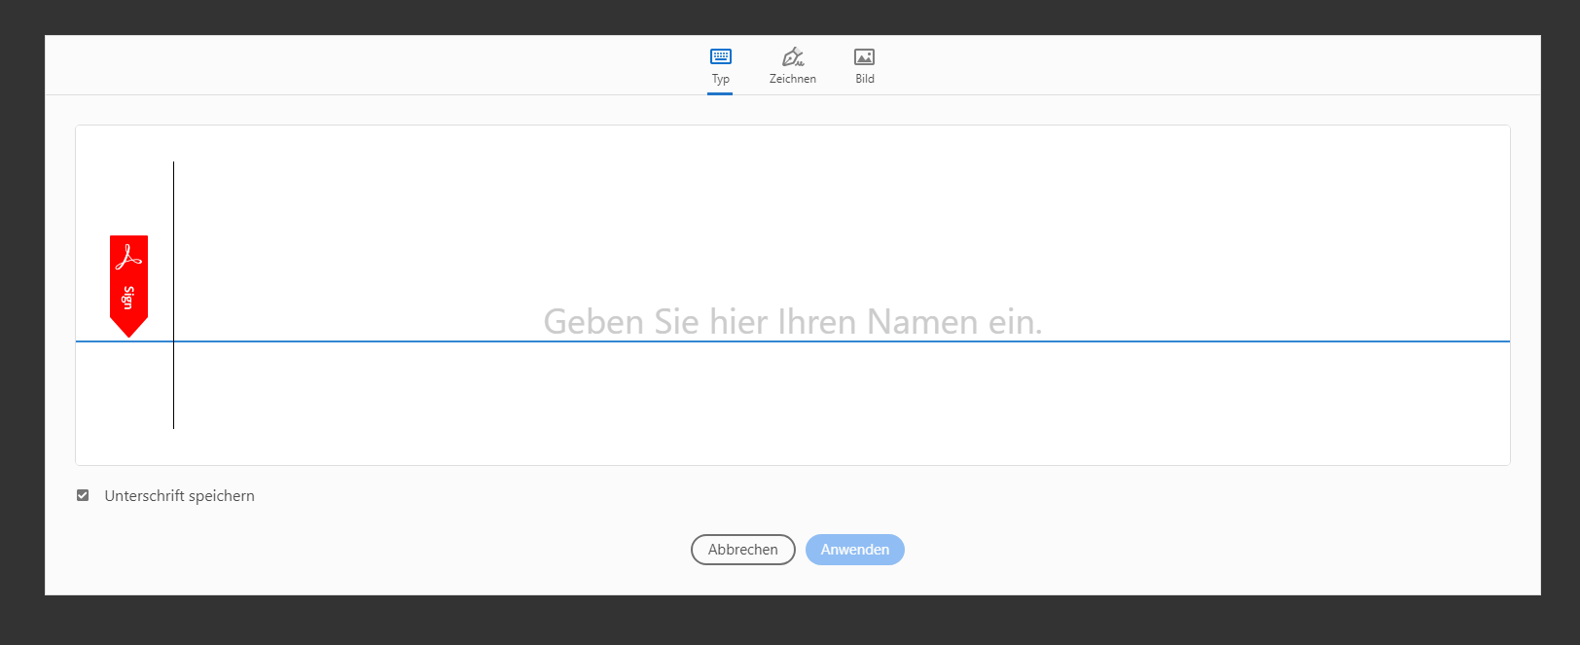The height and width of the screenshot is (645, 1580).
Task: Click the name field 'Geben Sie hier Ihren Namen ein.'
Action: [x=793, y=322]
